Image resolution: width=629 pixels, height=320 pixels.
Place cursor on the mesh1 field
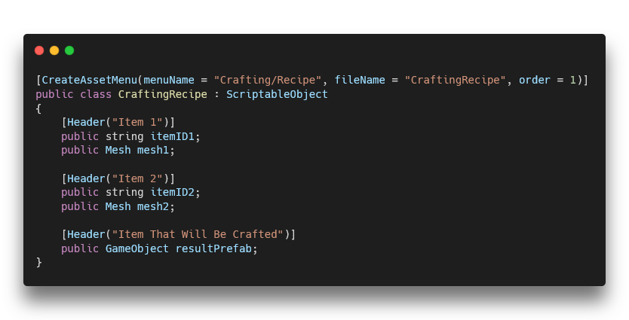pyautogui.click(x=155, y=150)
